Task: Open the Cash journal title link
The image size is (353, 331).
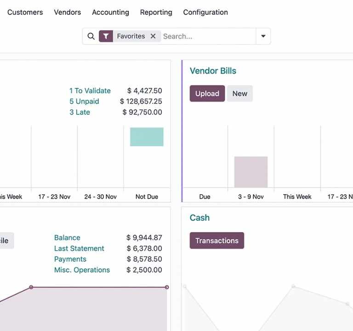Action: pyautogui.click(x=199, y=218)
